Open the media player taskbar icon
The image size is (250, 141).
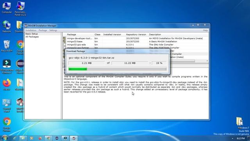(x=32, y=138)
